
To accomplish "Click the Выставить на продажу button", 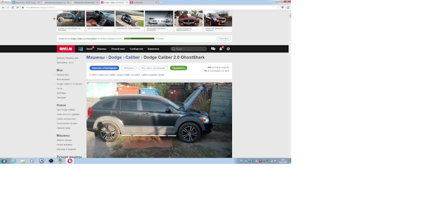I will [x=153, y=68].
